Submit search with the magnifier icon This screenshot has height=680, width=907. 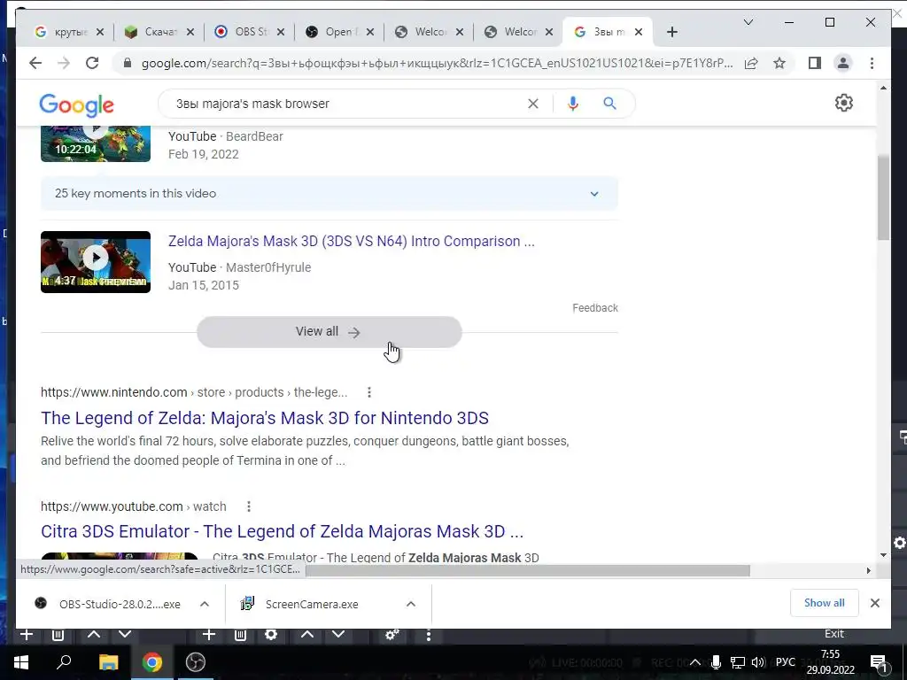609,104
